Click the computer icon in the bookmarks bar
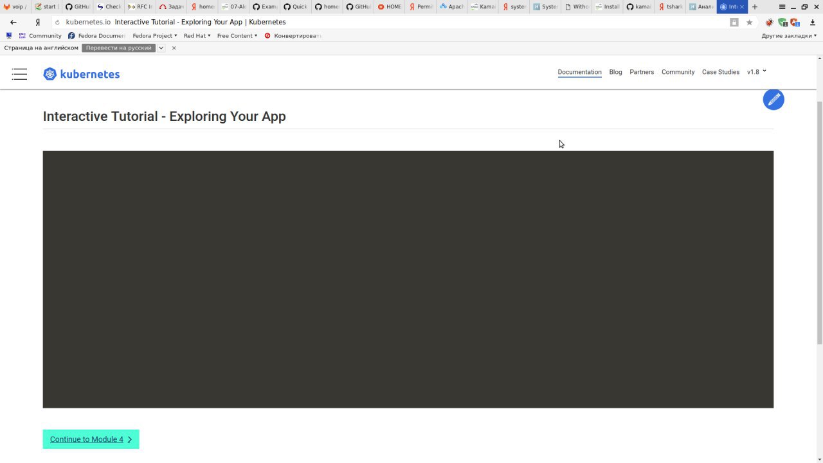Viewport: 823px width, 463px height. point(8,35)
